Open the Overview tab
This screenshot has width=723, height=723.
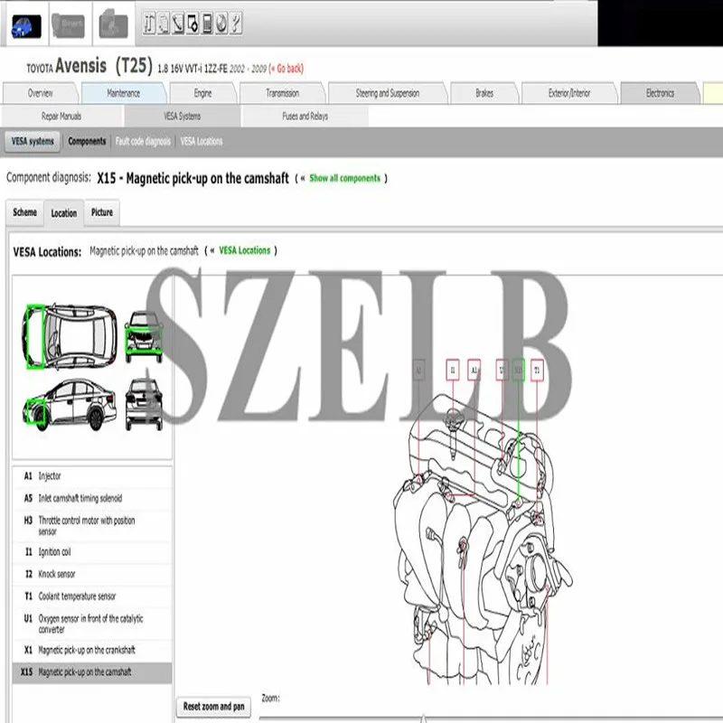coord(40,93)
